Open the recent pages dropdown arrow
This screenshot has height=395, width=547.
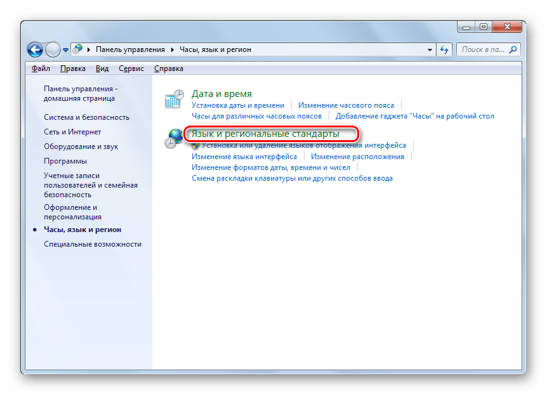(x=65, y=50)
